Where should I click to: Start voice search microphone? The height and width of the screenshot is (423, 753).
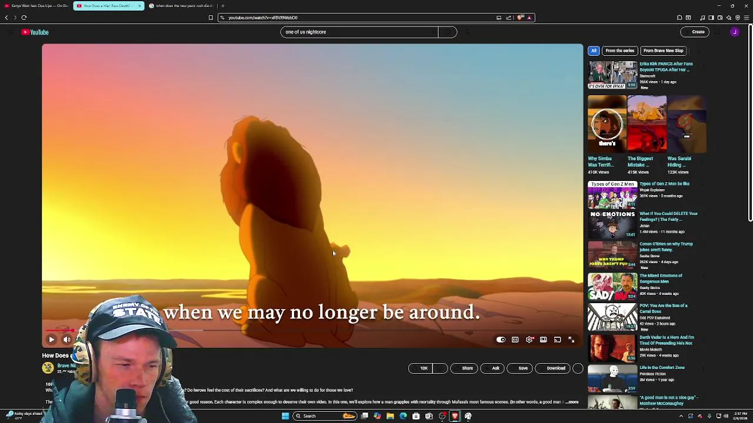[468, 32]
